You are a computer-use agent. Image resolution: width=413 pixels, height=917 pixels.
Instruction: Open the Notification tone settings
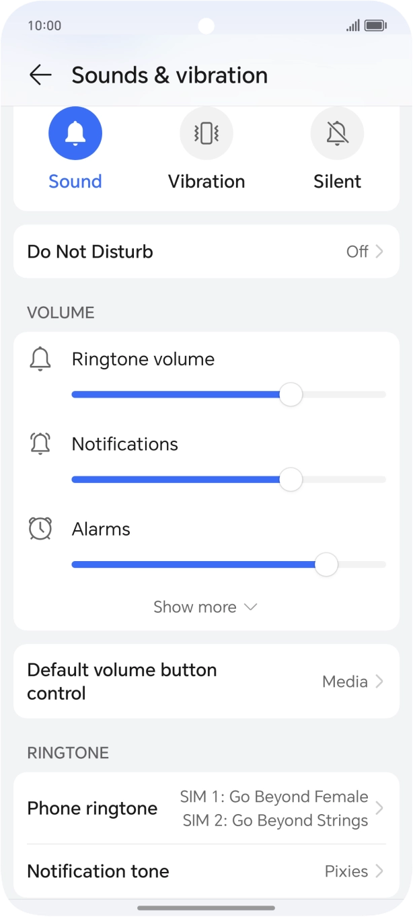point(206,871)
